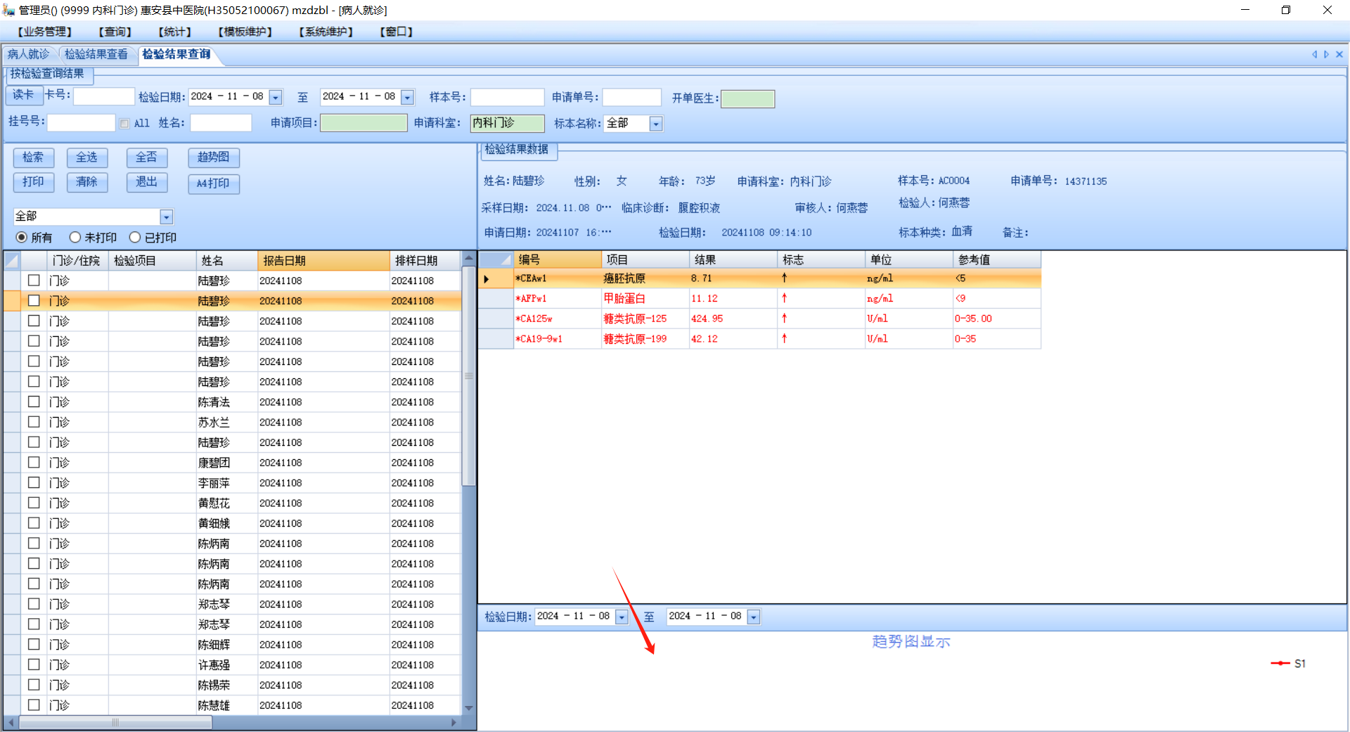This screenshot has width=1350, height=732.
Task: Select the *CA19-9w1 result row
Action: coord(759,340)
